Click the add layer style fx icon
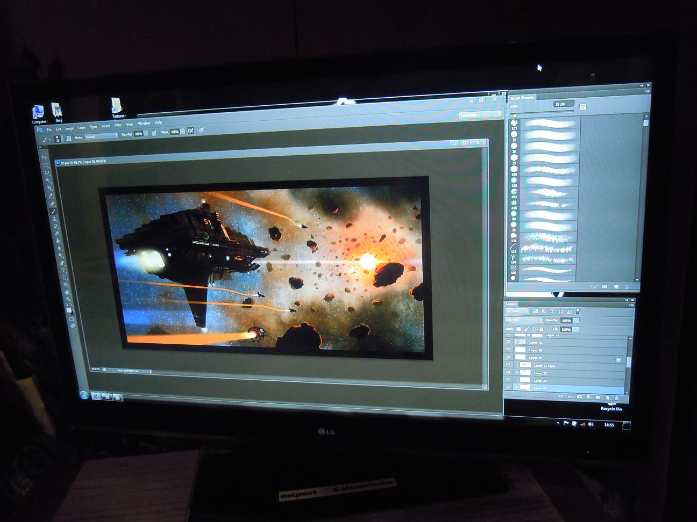Screen dimensions: 697x522 click(x=570, y=397)
